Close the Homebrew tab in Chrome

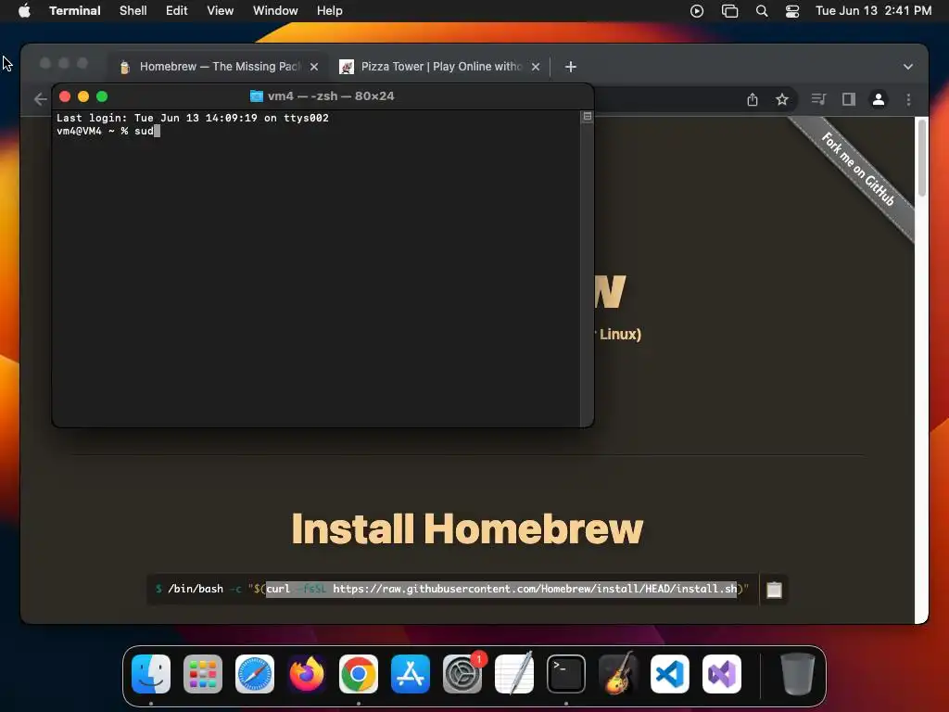314,67
